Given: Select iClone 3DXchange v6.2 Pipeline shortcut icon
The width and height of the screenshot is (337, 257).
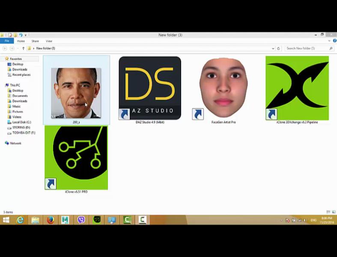Looking at the screenshot, I should click(x=297, y=88).
